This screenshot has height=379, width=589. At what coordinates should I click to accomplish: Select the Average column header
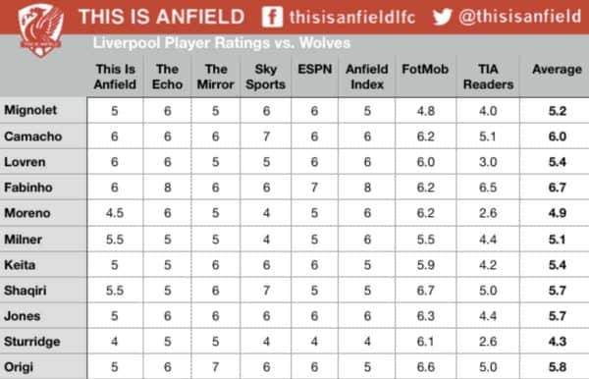pyautogui.click(x=557, y=70)
